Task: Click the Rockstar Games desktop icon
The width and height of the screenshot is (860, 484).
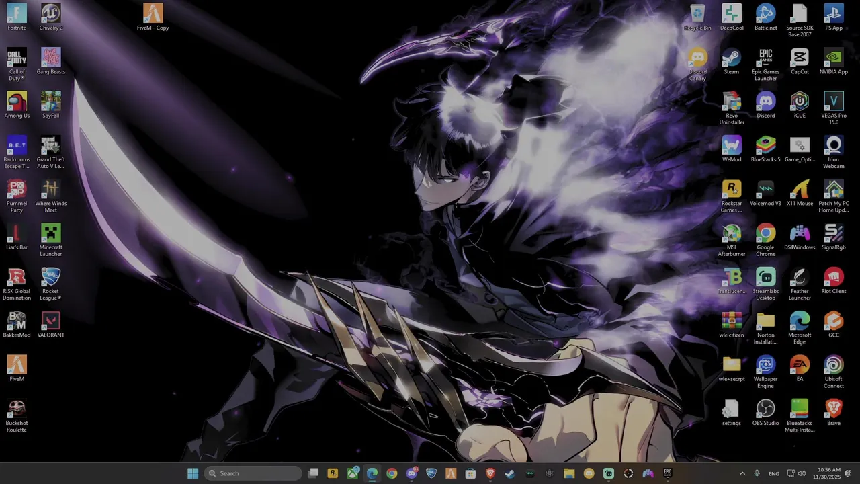Action: click(x=732, y=196)
